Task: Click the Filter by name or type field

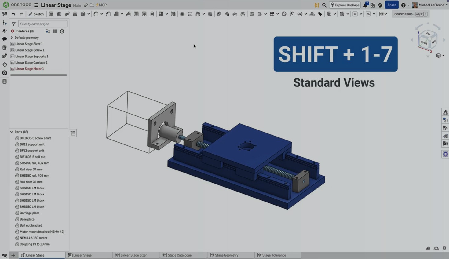Action: (x=42, y=24)
